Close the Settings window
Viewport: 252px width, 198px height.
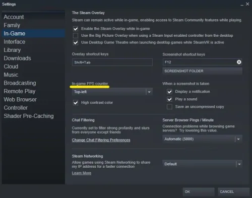tap(247, 4)
